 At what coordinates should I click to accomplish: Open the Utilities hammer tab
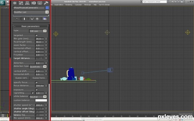(x=46, y=3)
